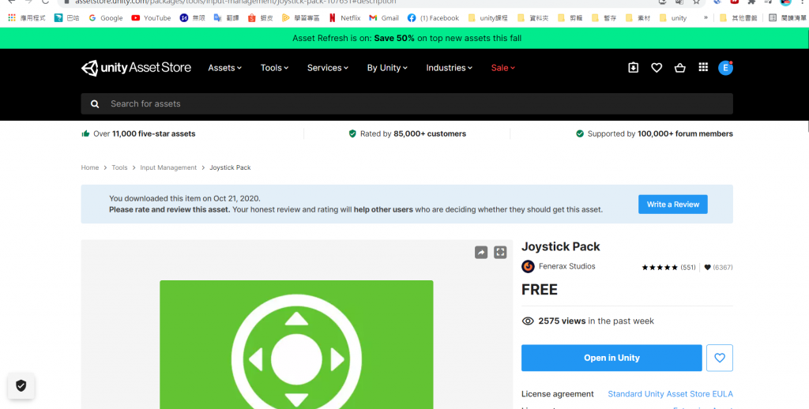Open the Unity apps grid icon

[x=703, y=67]
